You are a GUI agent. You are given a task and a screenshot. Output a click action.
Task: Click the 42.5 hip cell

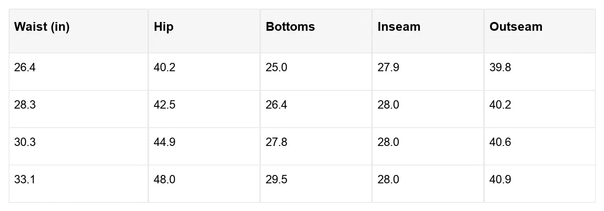tap(165, 105)
